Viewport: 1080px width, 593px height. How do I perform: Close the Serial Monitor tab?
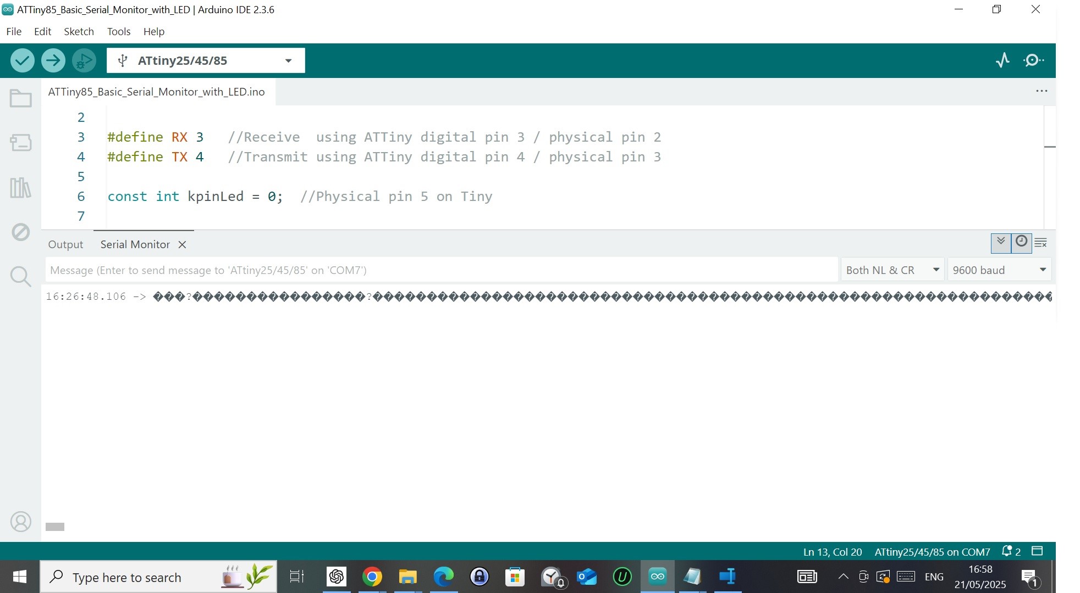pyautogui.click(x=183, y=245)
